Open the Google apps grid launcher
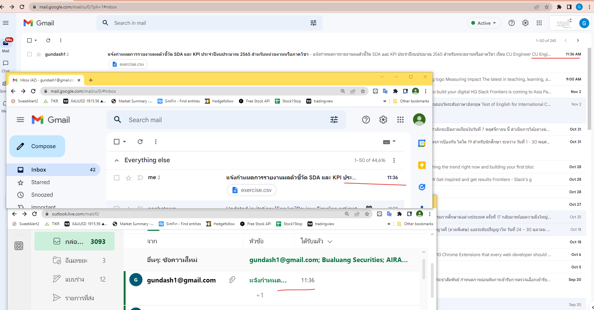Image resolution: width=594 pixels, height=310 pixels. click(x=400, y=120)
